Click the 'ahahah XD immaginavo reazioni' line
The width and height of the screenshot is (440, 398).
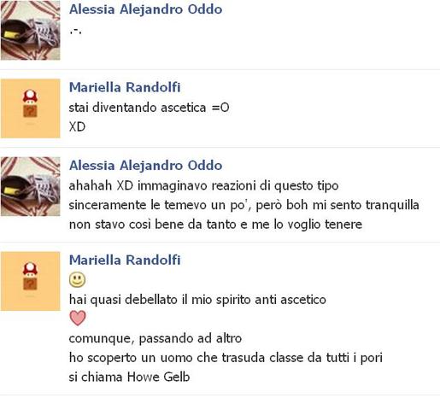tap(203, 186)
